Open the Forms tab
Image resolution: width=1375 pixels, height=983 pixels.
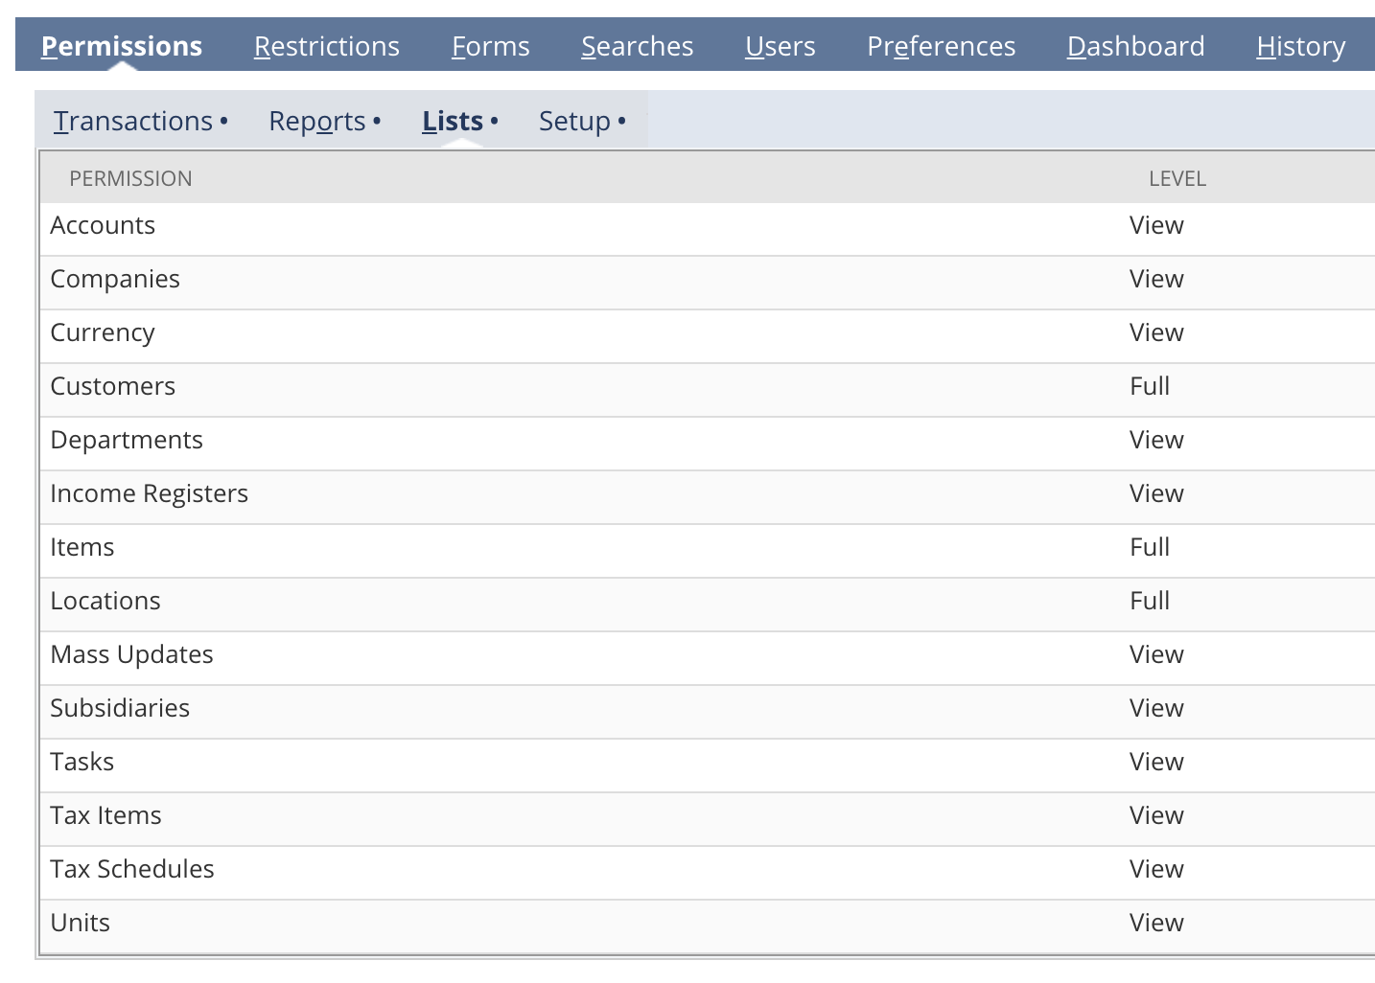pyautogui.click(x=491, y=46)
